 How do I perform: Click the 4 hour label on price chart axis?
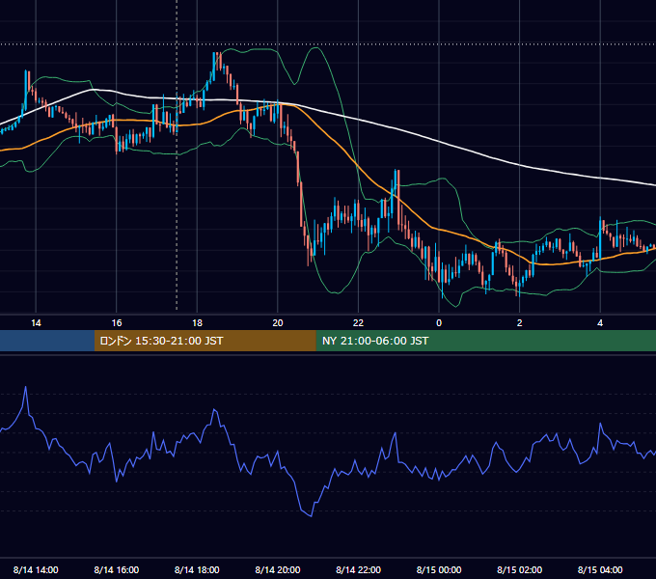[x=600, y=323]
